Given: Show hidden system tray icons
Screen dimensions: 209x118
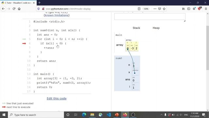Looking at the screenshot, I should (161, 115).
